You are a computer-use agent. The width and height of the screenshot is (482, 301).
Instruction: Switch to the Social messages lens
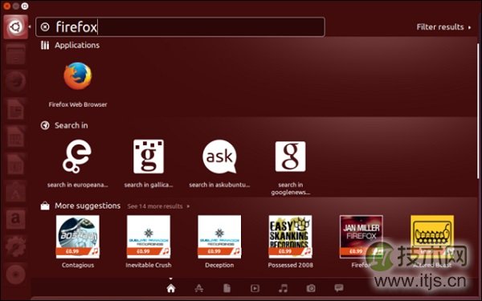339,288
